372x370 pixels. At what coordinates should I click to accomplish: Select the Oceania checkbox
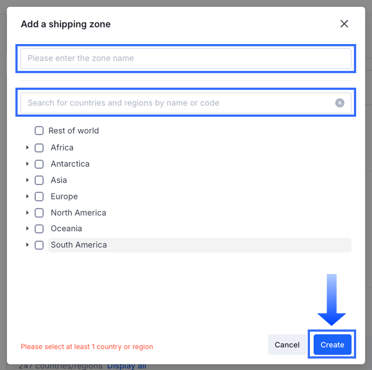[x=39, y=229]
